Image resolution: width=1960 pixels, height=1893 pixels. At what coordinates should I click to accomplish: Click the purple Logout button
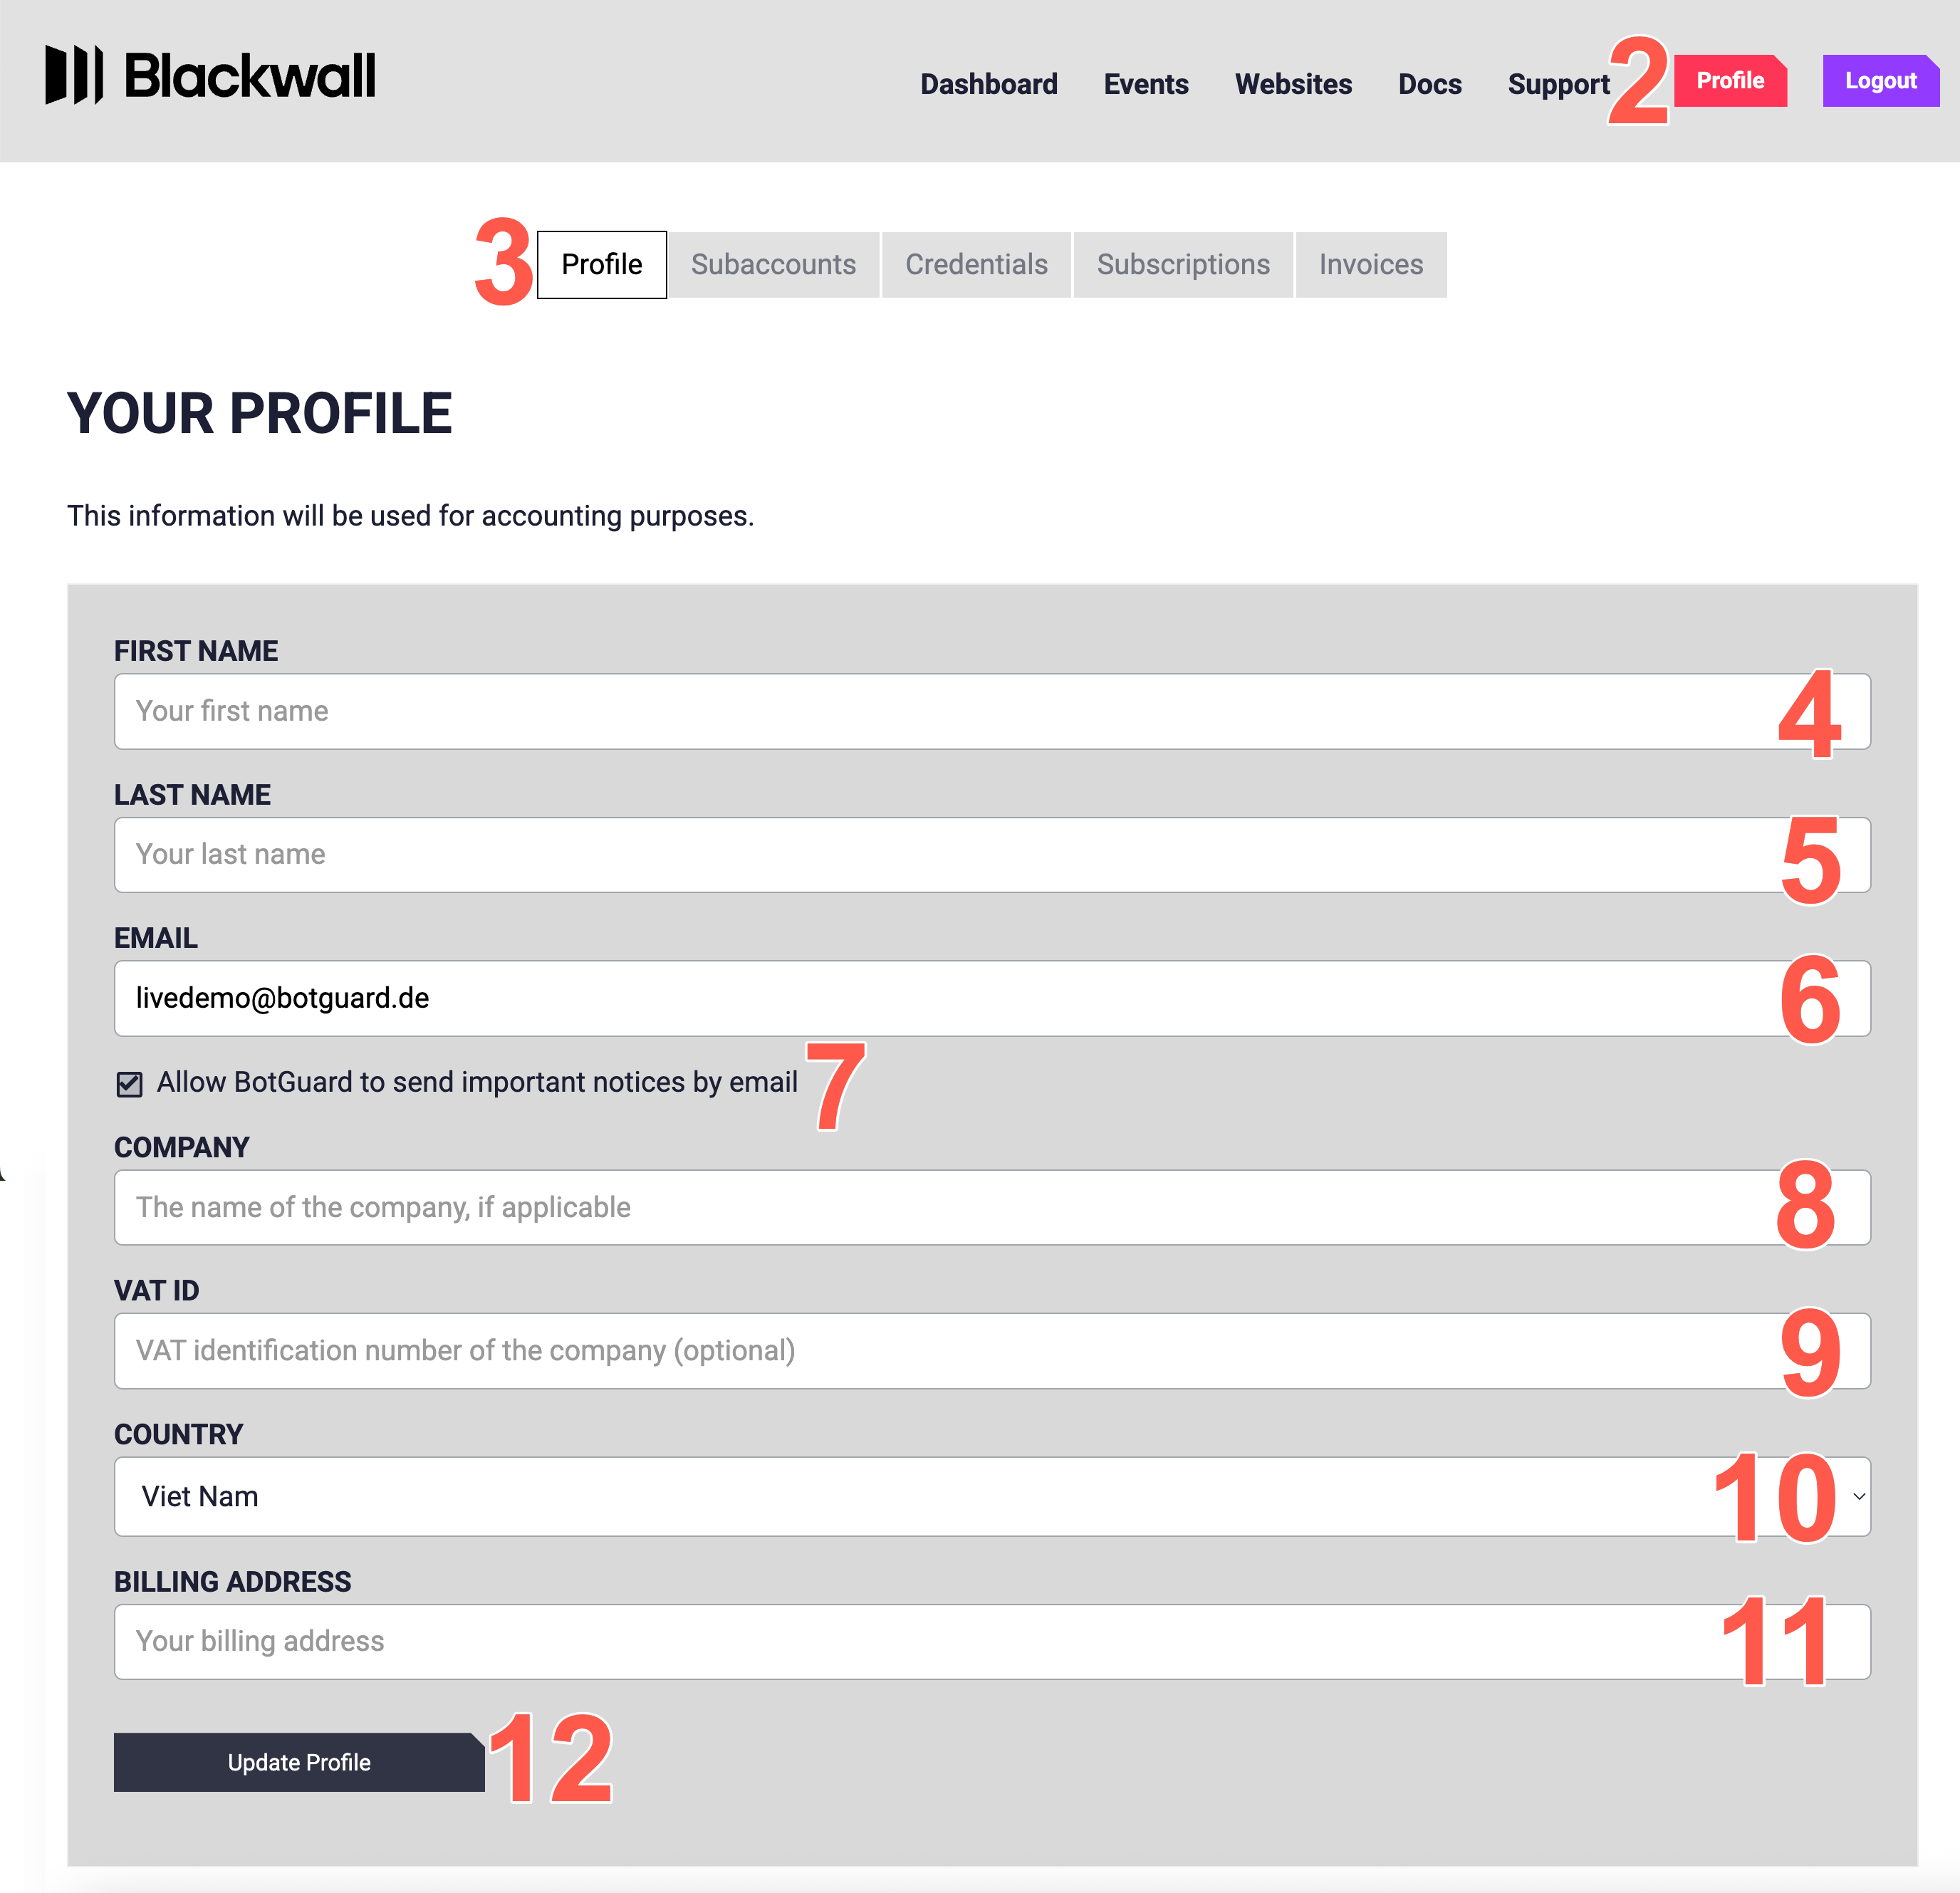pos(1880,81)
